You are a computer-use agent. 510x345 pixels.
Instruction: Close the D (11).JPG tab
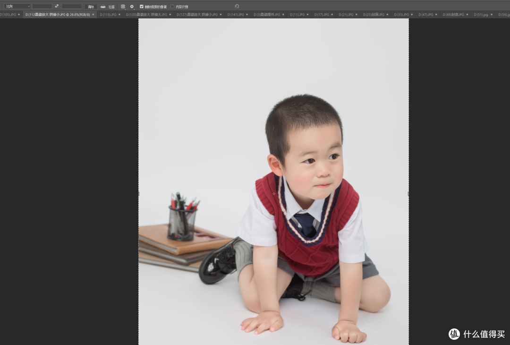pos(308,15)
